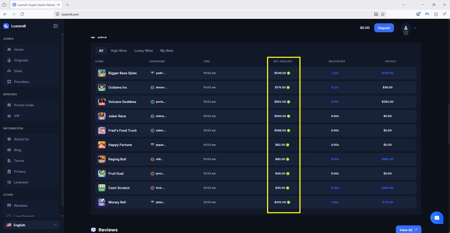Open Providers in the sidebar
This screenshot has height=233, width=450.
pos(30,82)
